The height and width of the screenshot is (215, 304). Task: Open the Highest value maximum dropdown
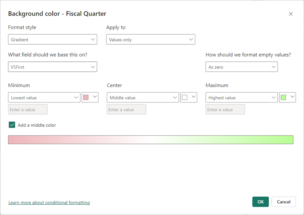(x=242, y=97)
